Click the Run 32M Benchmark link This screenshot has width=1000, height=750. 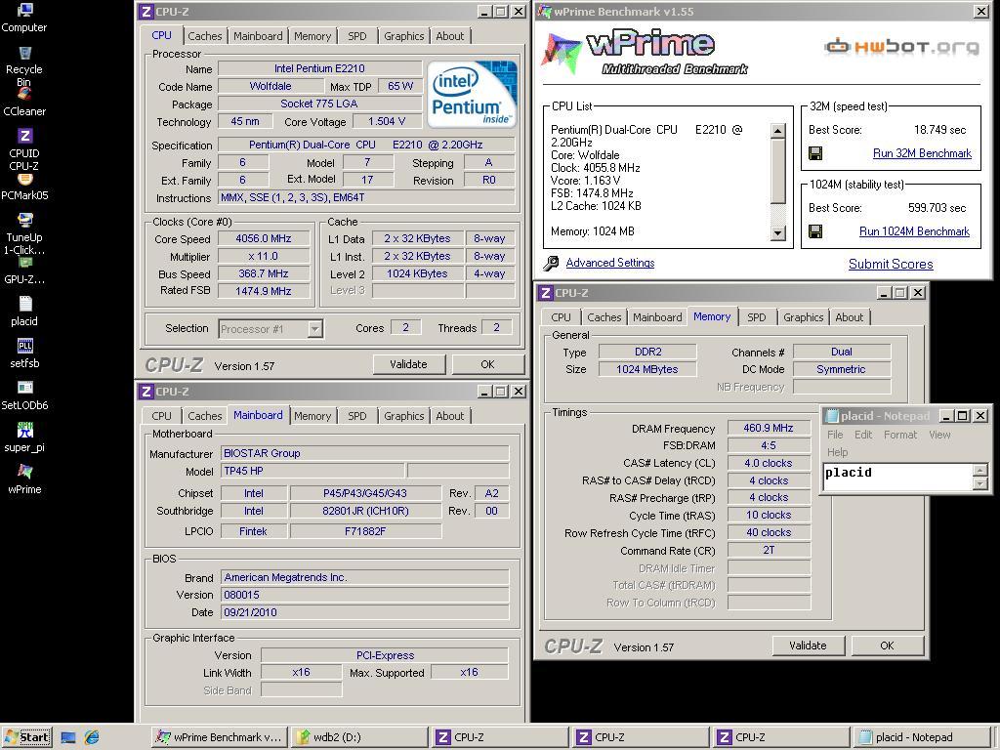922,153
